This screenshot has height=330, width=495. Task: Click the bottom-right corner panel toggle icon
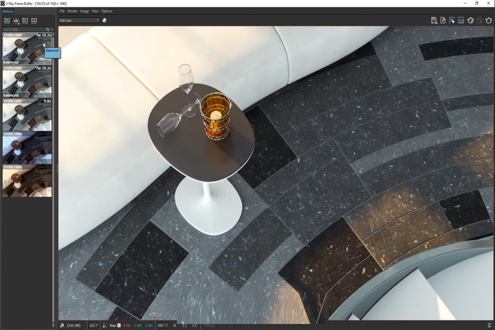[489, 325]
